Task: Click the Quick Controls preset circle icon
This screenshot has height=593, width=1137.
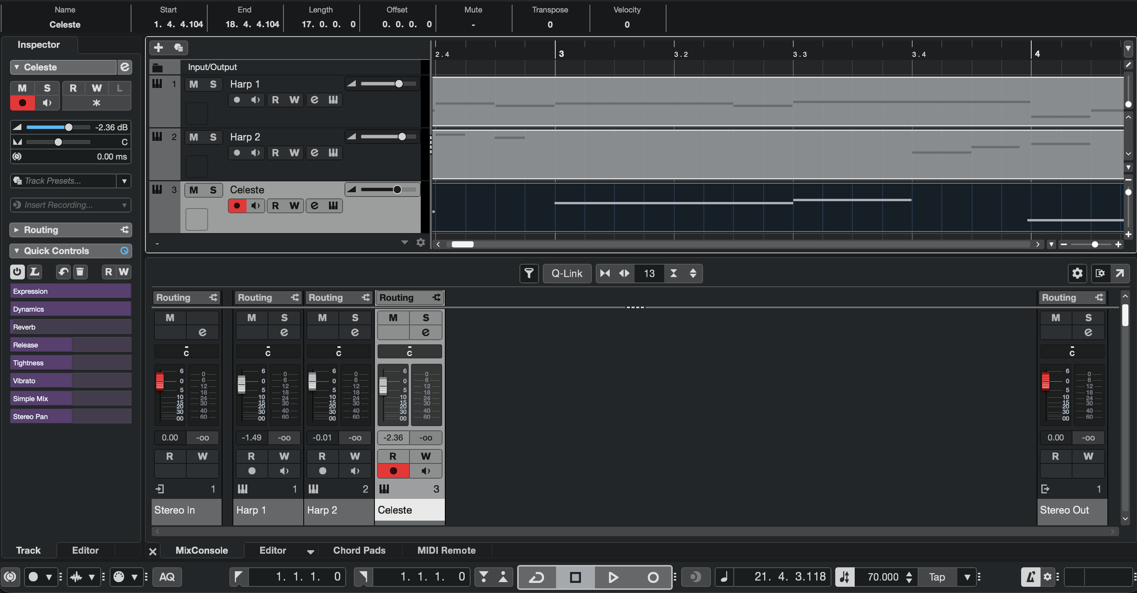Action: 124,251
